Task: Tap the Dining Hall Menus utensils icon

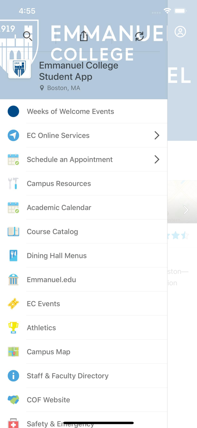Action: tap(13, 256)
